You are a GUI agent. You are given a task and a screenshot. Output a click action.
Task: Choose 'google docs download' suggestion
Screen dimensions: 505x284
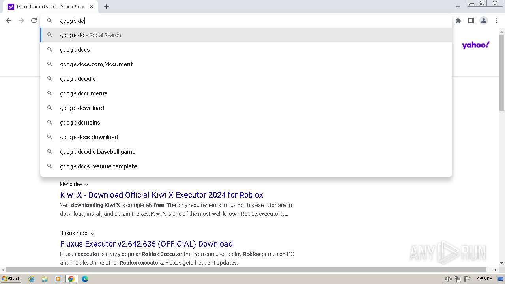[246, 137]
